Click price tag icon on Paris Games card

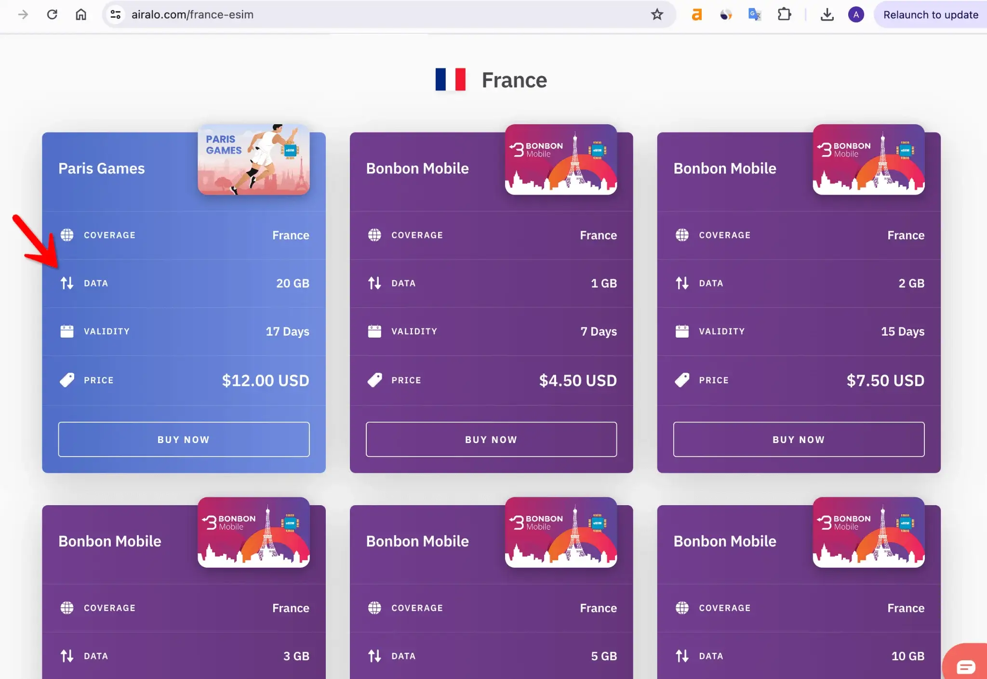point(67,380)
